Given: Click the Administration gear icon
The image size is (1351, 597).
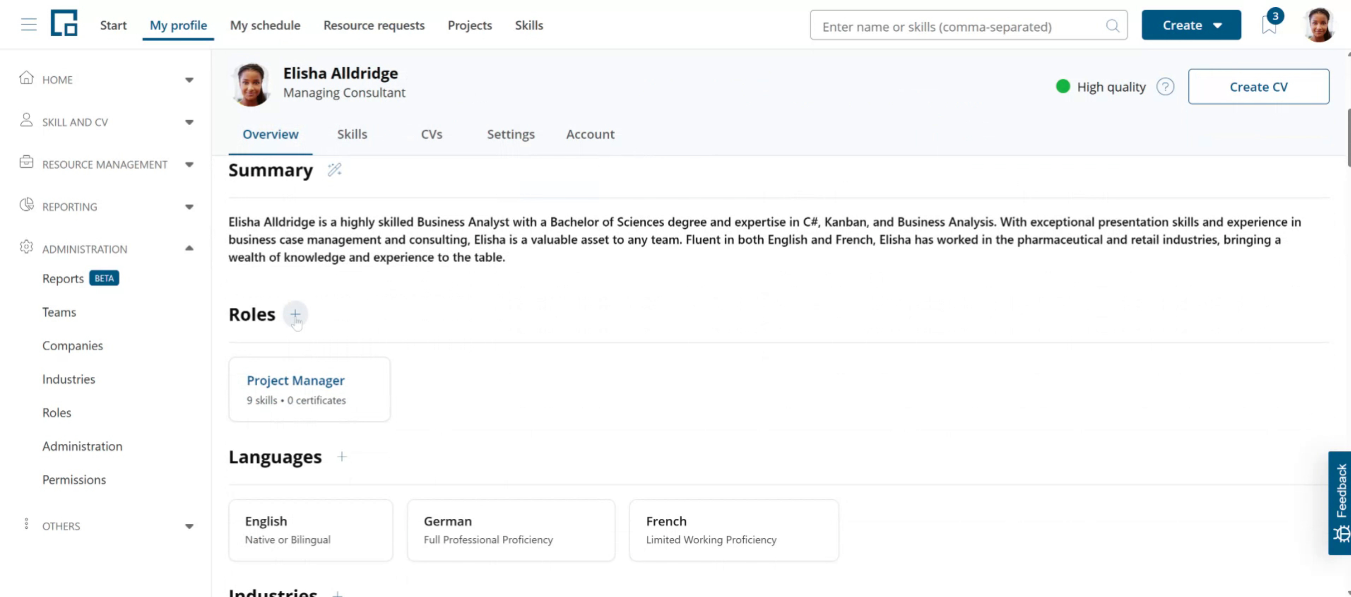Looking at the screenshot, I should pos(26,247).
